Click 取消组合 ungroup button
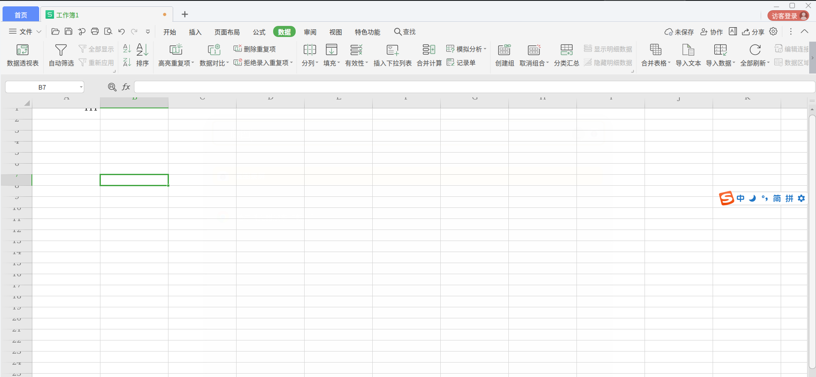The height and width of the screenshot is (377, 816). (x=534, y=56)
